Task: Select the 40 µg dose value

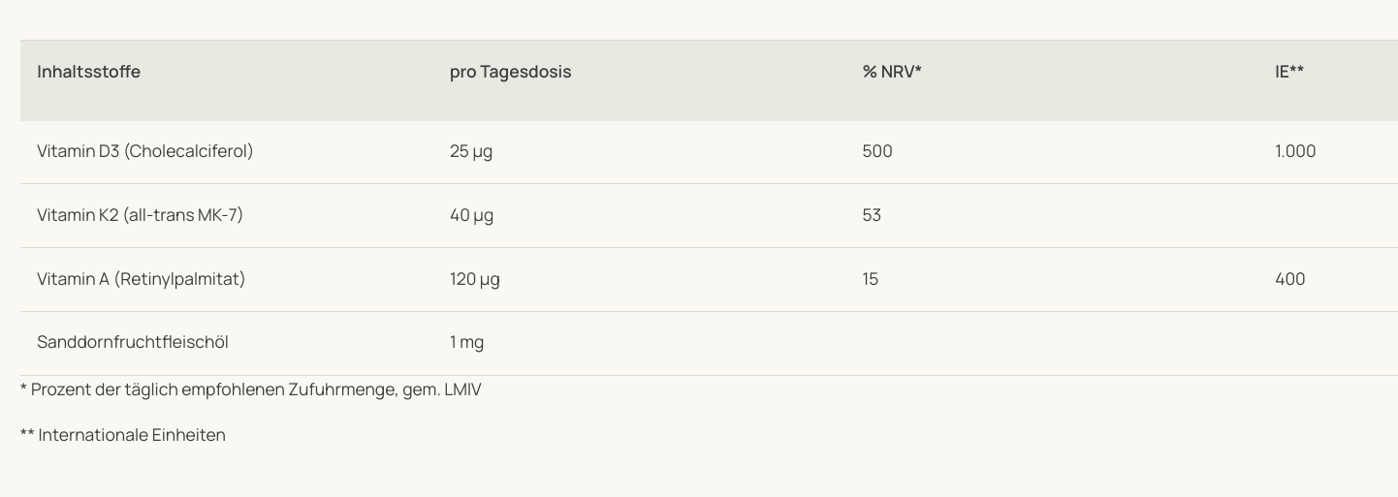Action: [471, 215]
